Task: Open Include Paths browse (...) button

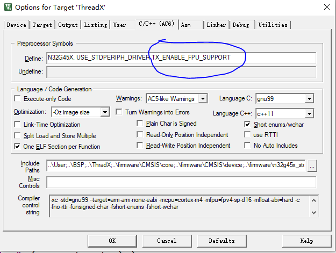Action: click(312, 165)
